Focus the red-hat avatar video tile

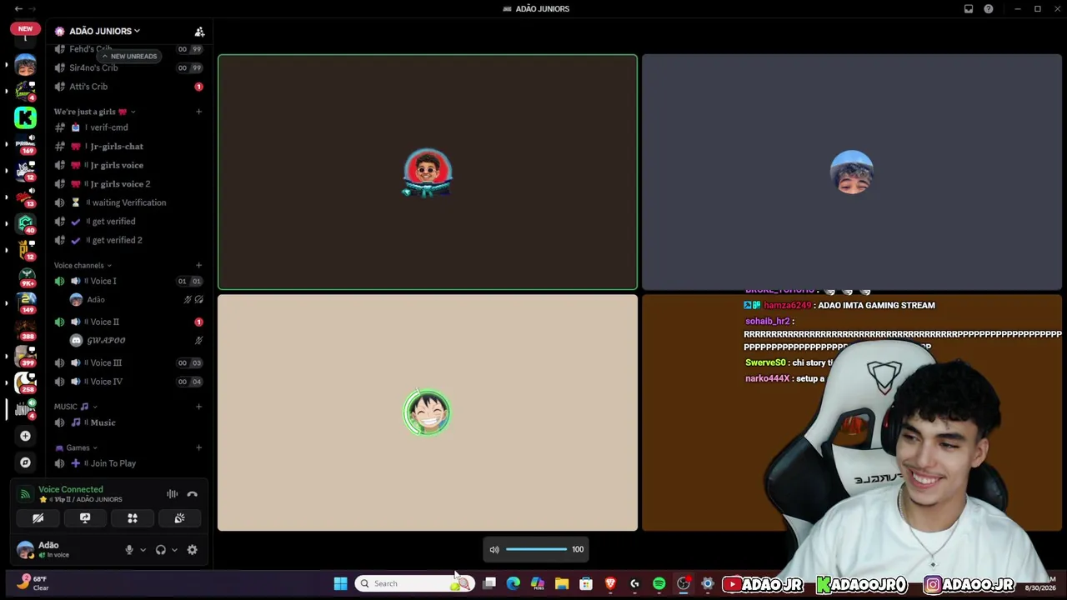click(x=428, y=172)
